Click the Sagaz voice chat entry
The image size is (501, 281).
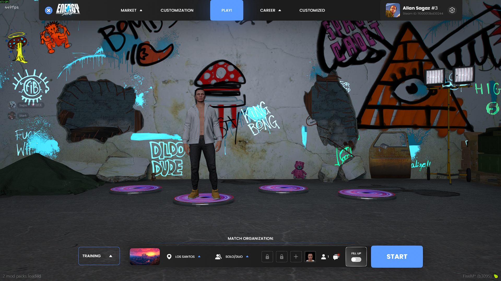tap(26, 105)
